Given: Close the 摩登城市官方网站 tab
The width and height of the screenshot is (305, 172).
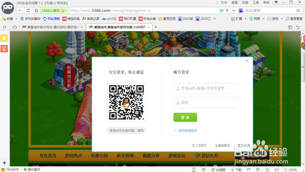Looking at the screenshot, I should (82, 27).
